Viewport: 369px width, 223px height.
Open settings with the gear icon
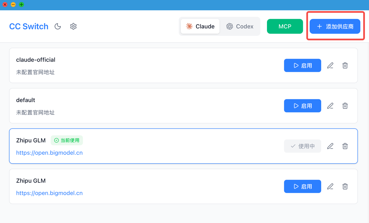(x=74, y=26)
